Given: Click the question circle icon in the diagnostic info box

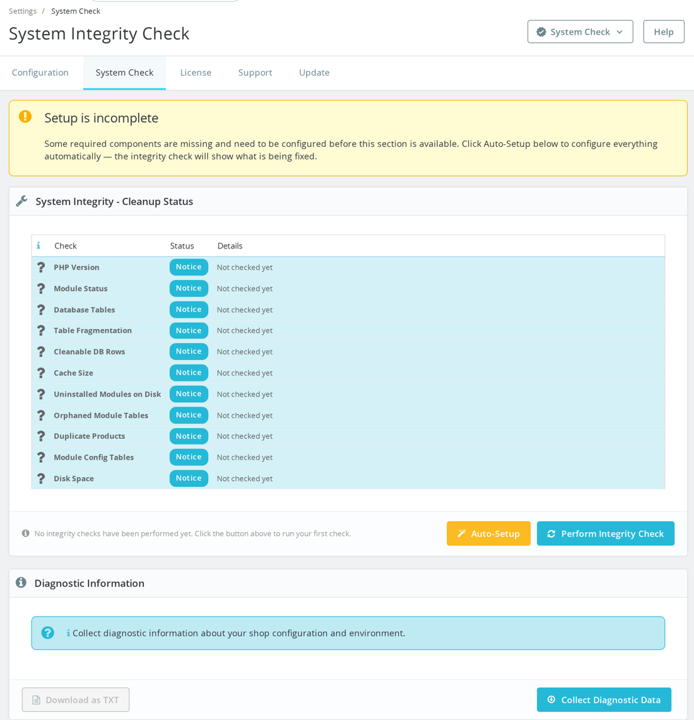Looking at the screenshot, I should [x=48, y=633].
